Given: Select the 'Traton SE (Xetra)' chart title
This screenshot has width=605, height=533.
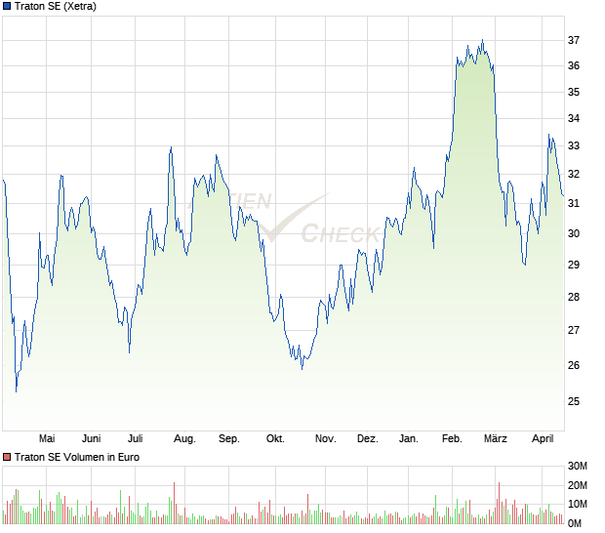Looking at the screenshot, I should tap(56, 6).
